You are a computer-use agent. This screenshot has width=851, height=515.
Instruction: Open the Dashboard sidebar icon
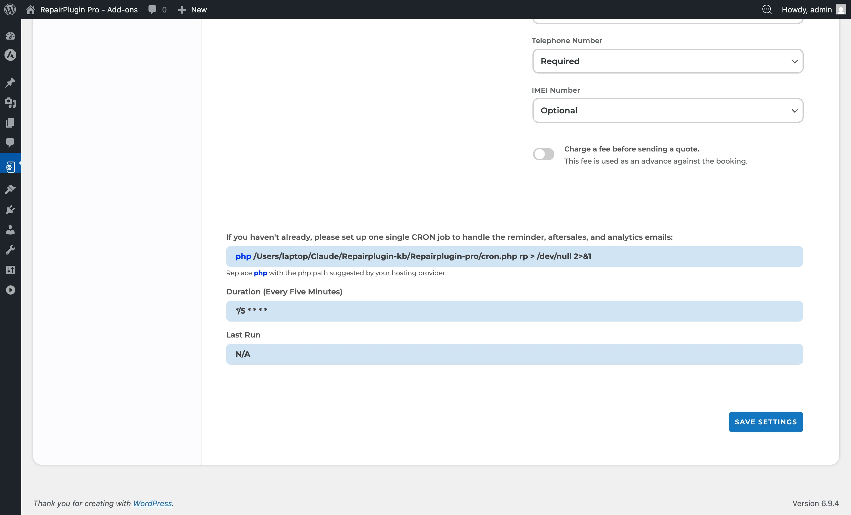10,35
